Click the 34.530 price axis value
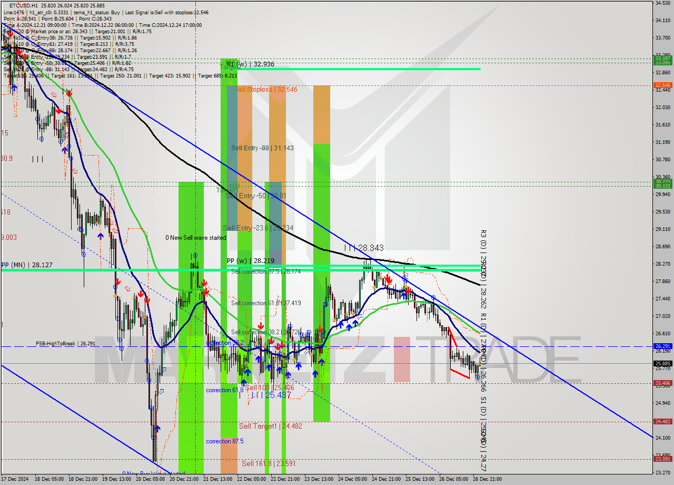The width and height of the screenshot is (674, 485). tap(662, 3)
